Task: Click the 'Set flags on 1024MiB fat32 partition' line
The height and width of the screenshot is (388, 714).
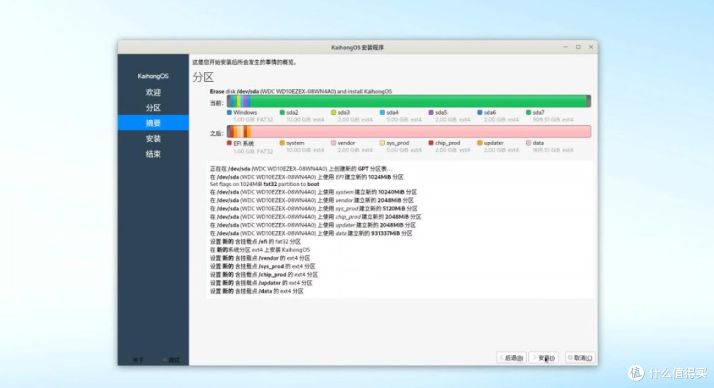Action: (x=264, y=185)
